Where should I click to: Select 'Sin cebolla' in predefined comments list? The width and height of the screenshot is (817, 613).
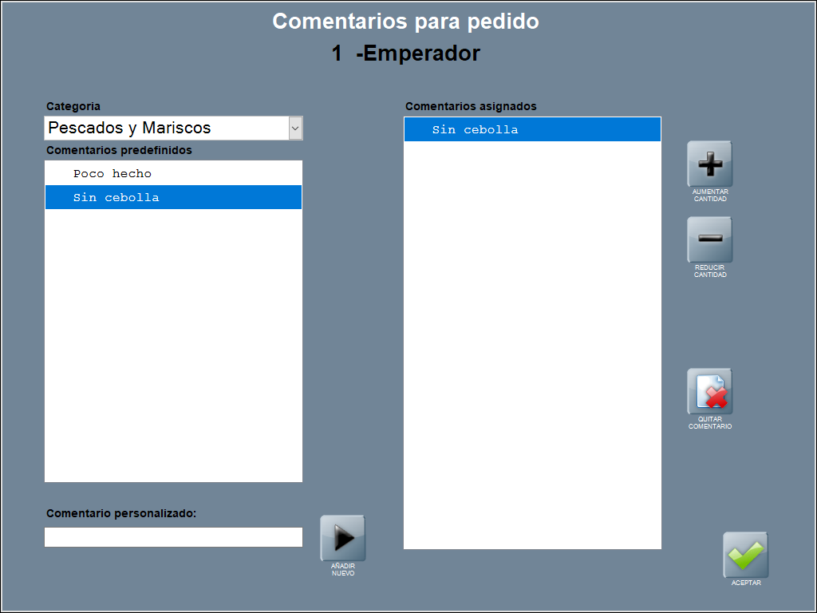[116, 197]
